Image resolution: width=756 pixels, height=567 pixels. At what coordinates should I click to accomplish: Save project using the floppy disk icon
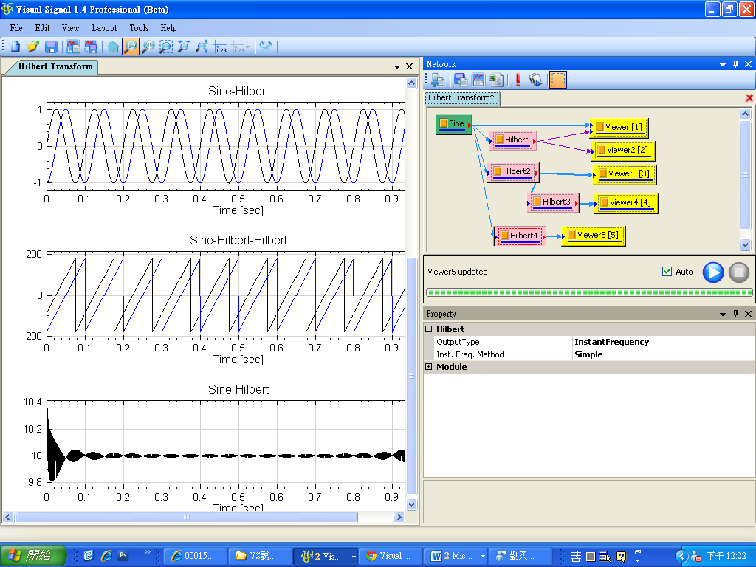click(51, 47)
